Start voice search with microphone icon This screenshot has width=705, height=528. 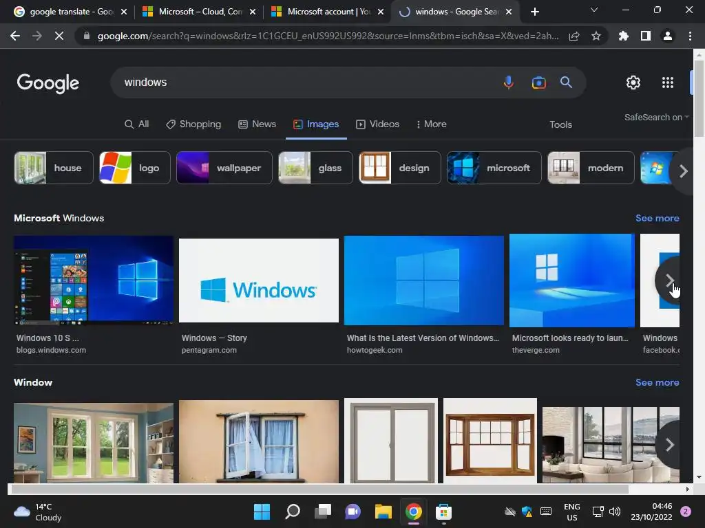click(x=509, y=82)
